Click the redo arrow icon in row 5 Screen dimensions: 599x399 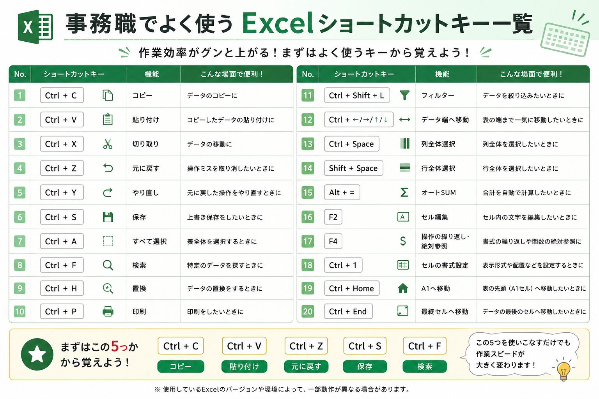click(x=108, y=192)
